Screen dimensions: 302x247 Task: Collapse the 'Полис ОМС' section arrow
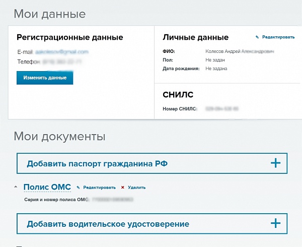16,187
